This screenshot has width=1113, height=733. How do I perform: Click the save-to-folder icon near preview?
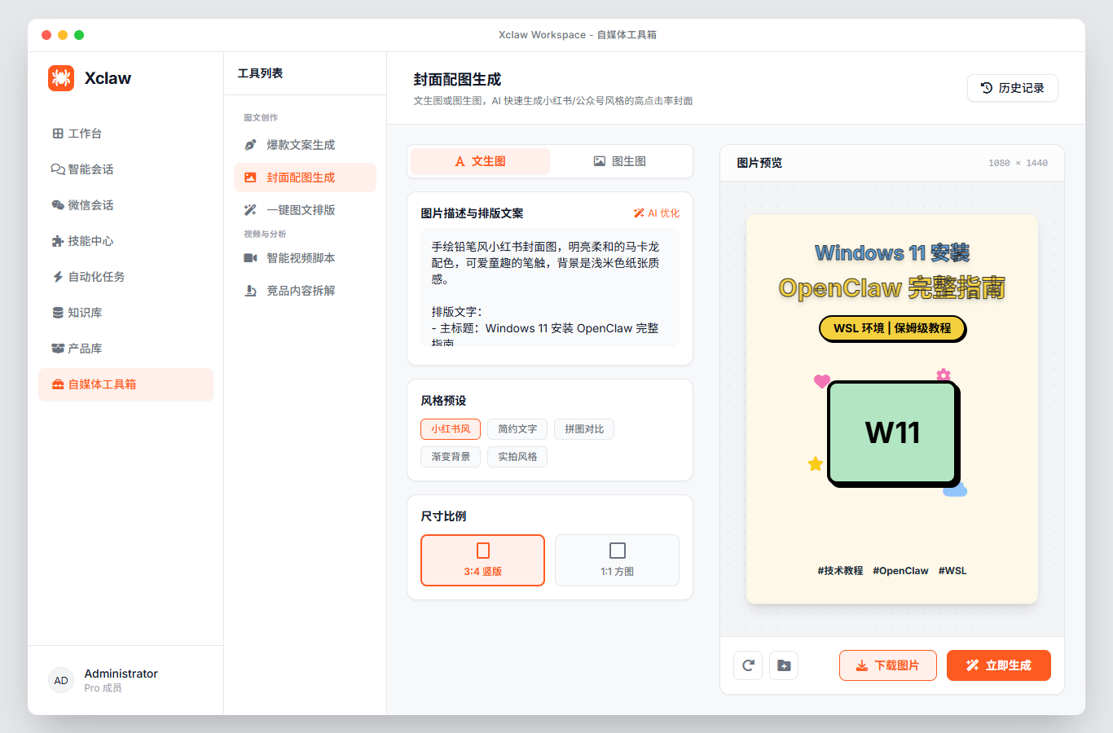pos(784,665)
